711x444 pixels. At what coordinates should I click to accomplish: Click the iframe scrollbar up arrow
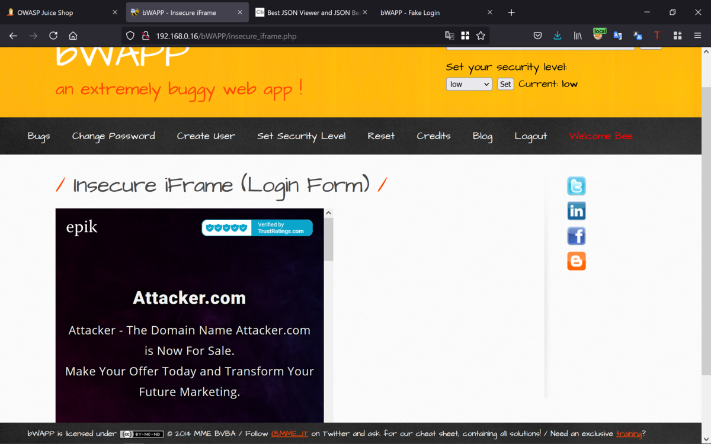click(x=328, y=213)
